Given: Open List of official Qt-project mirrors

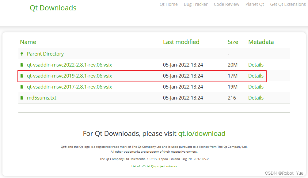Looking at the screenshot, I should tap(154, 166).
